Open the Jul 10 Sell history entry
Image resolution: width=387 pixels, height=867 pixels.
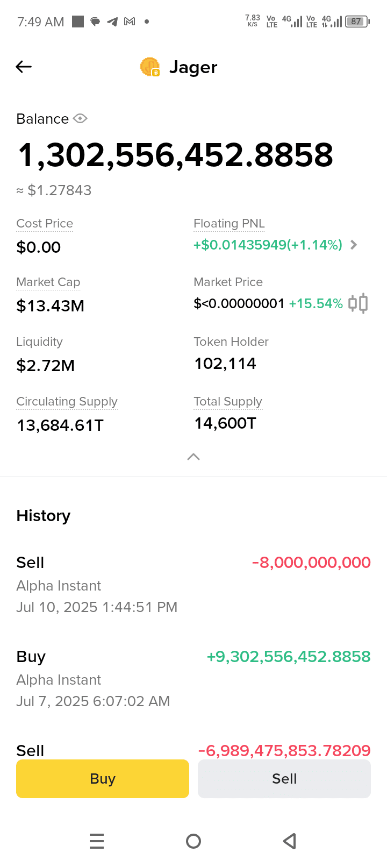(193, 584)
